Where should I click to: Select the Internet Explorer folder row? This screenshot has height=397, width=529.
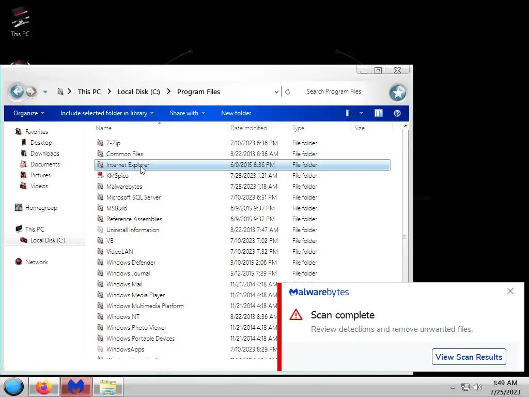click(x=242, y=165)
